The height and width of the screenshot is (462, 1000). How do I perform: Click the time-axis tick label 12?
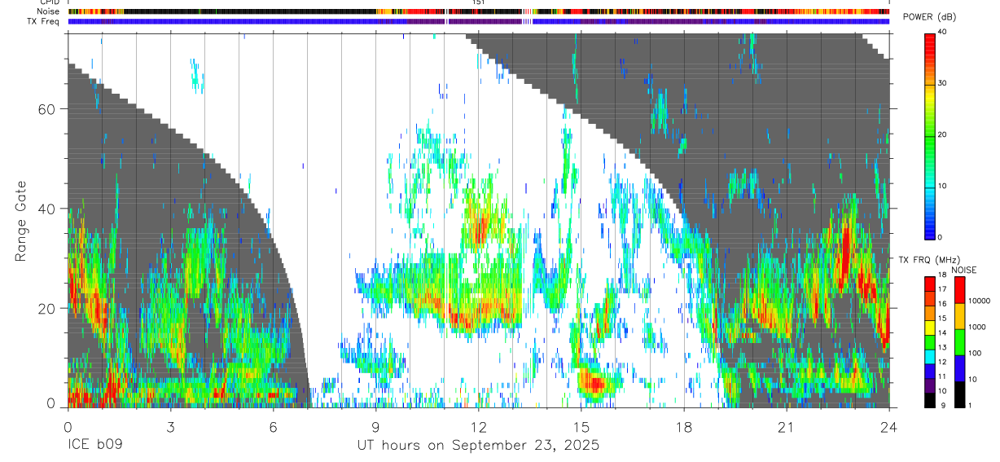click(x=478, y=427)
